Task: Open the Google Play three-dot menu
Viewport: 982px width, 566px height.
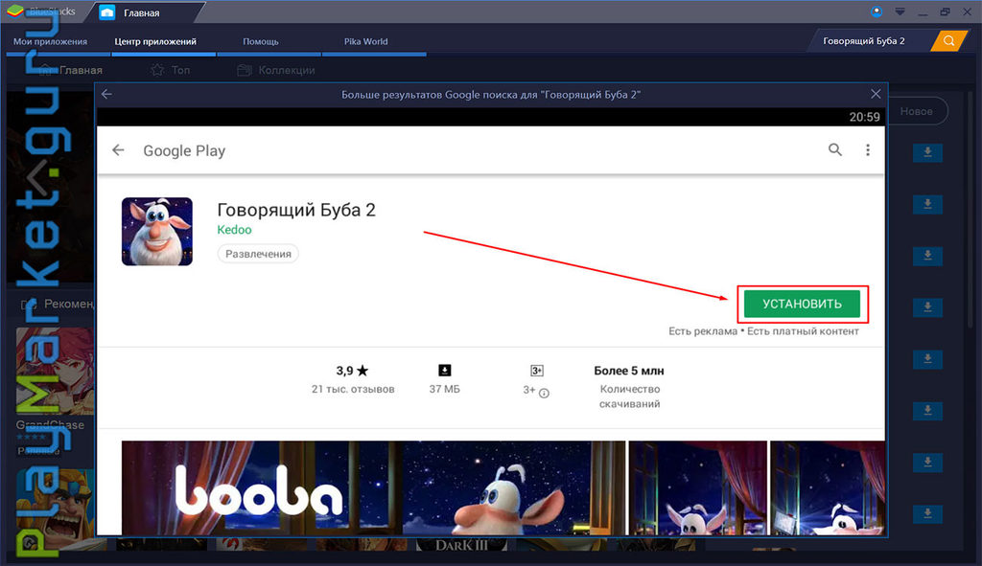Action: (867, 150)
